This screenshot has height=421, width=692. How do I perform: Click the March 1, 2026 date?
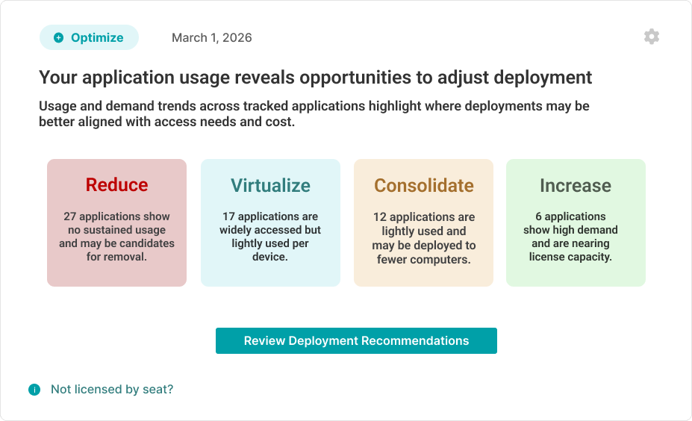click(212, 37)
